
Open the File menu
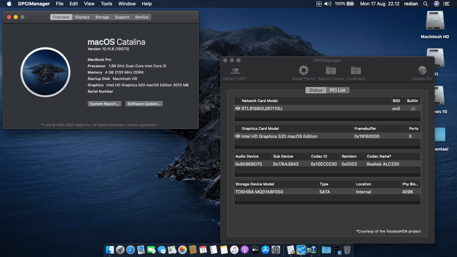click(60, 4)
